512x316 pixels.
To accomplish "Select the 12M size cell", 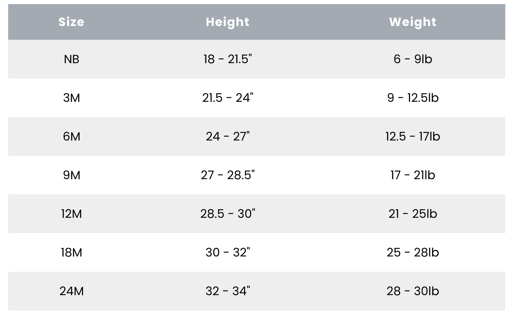I will tap(71, 214).
